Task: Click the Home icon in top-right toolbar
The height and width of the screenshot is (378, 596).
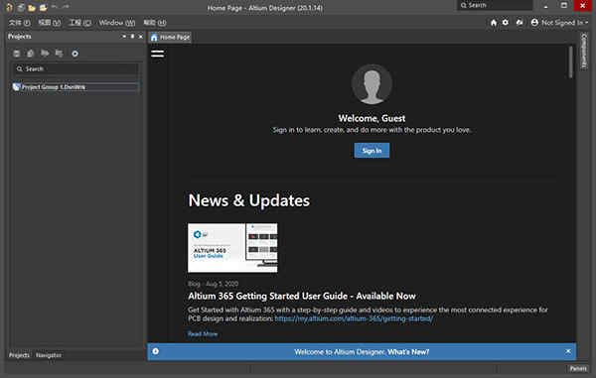Action: point(494,23)
